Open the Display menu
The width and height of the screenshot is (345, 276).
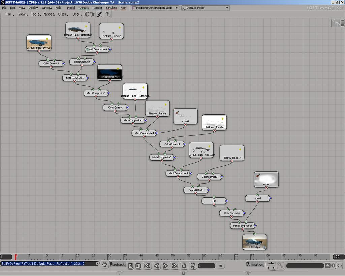click(33, 8)
